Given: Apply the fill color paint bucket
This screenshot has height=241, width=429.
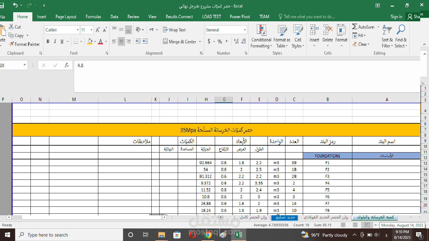Looking at the screenshot, I should 90,41.
